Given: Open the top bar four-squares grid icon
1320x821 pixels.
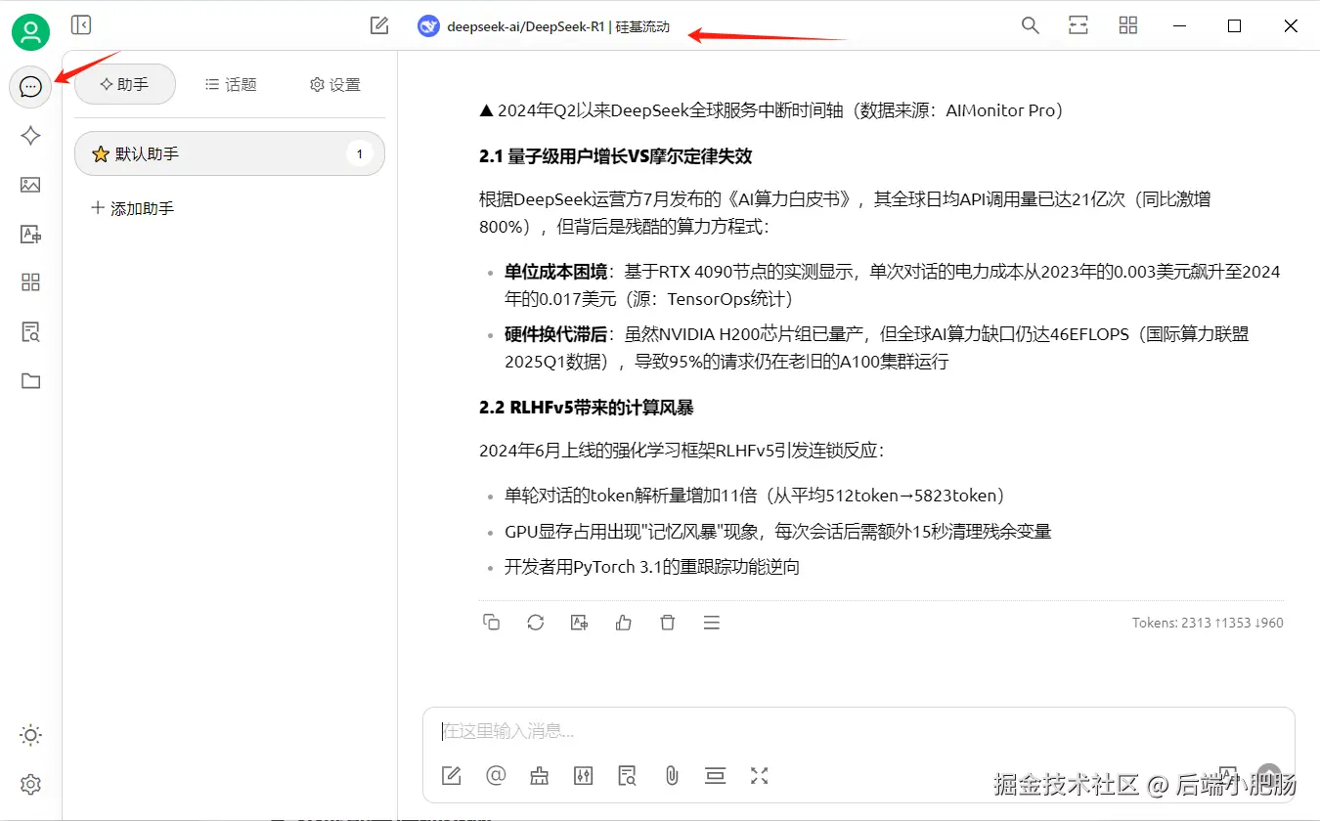Looking at the screenshot, I should click(x=1128, y=25).
